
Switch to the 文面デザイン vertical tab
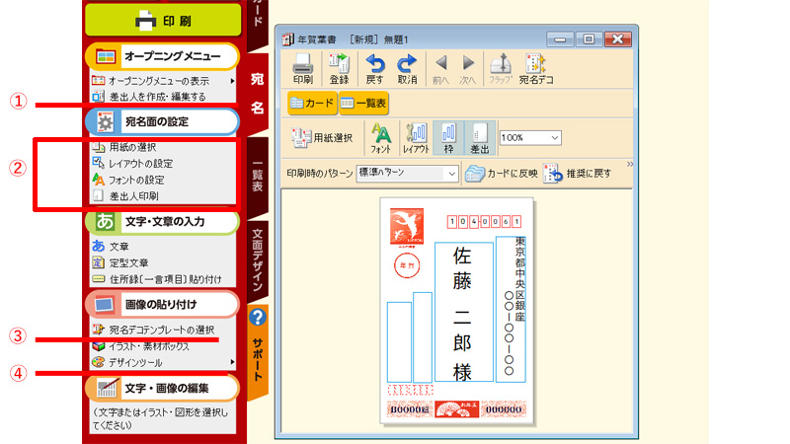point(258,260)
